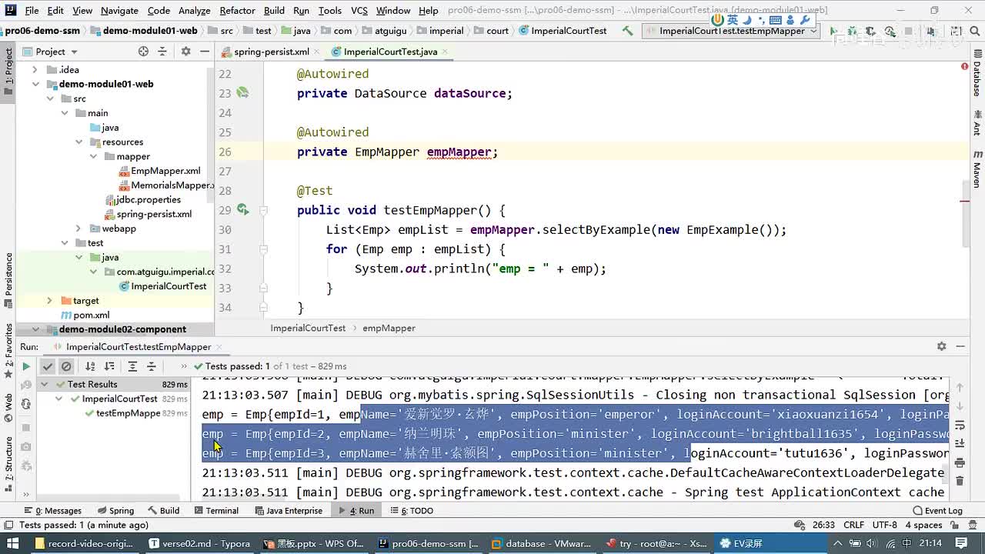Open Run panel settings gear
This screenshot has width=985, height=554.
tap(941, 346)
